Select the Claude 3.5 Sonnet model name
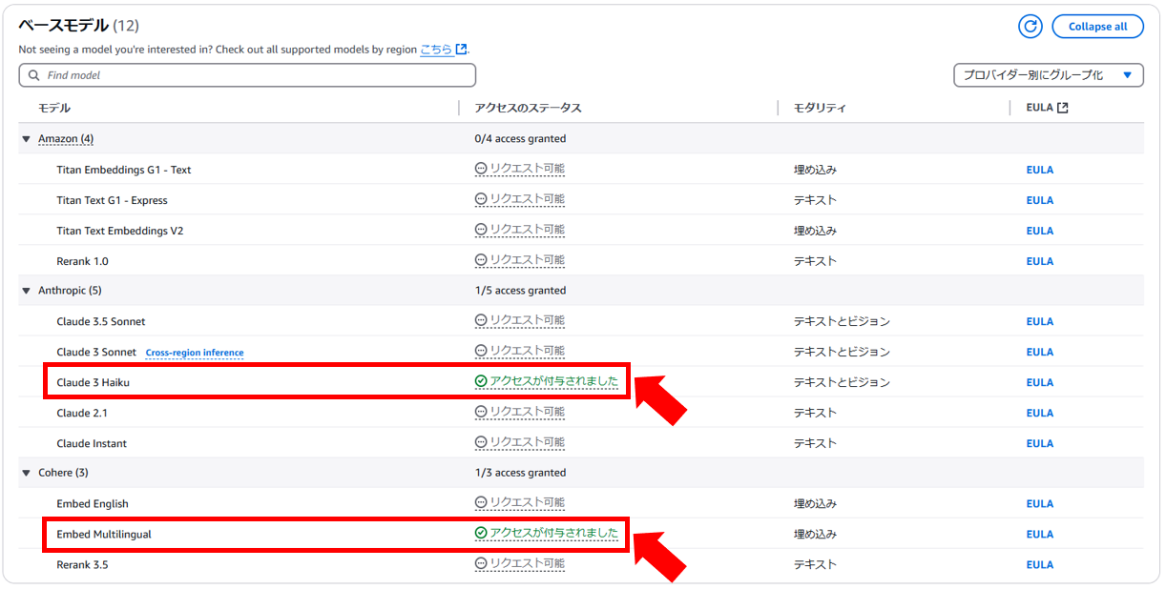Viewport: 1166px width, 589px height. pos(101,321)
